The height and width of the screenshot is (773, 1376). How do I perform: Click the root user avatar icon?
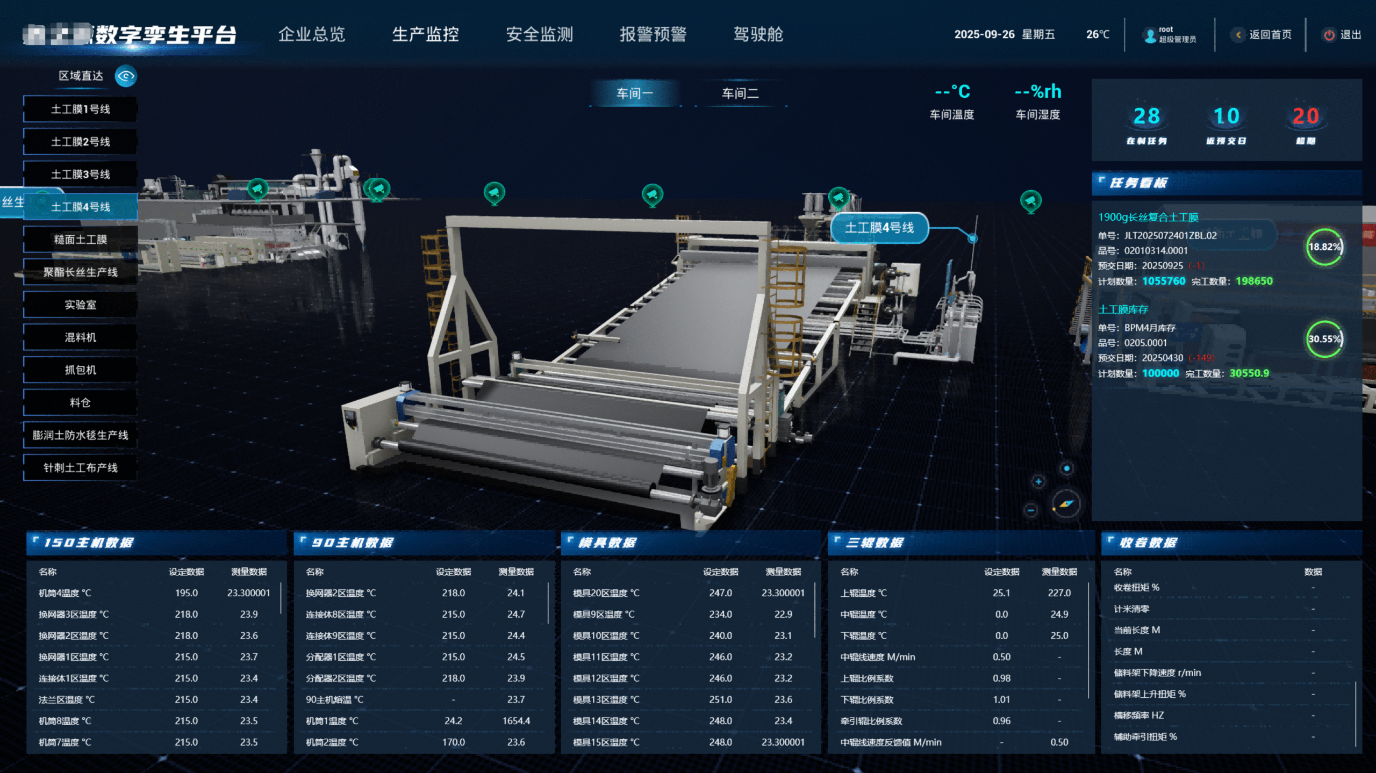click(x=1150, y=35)
